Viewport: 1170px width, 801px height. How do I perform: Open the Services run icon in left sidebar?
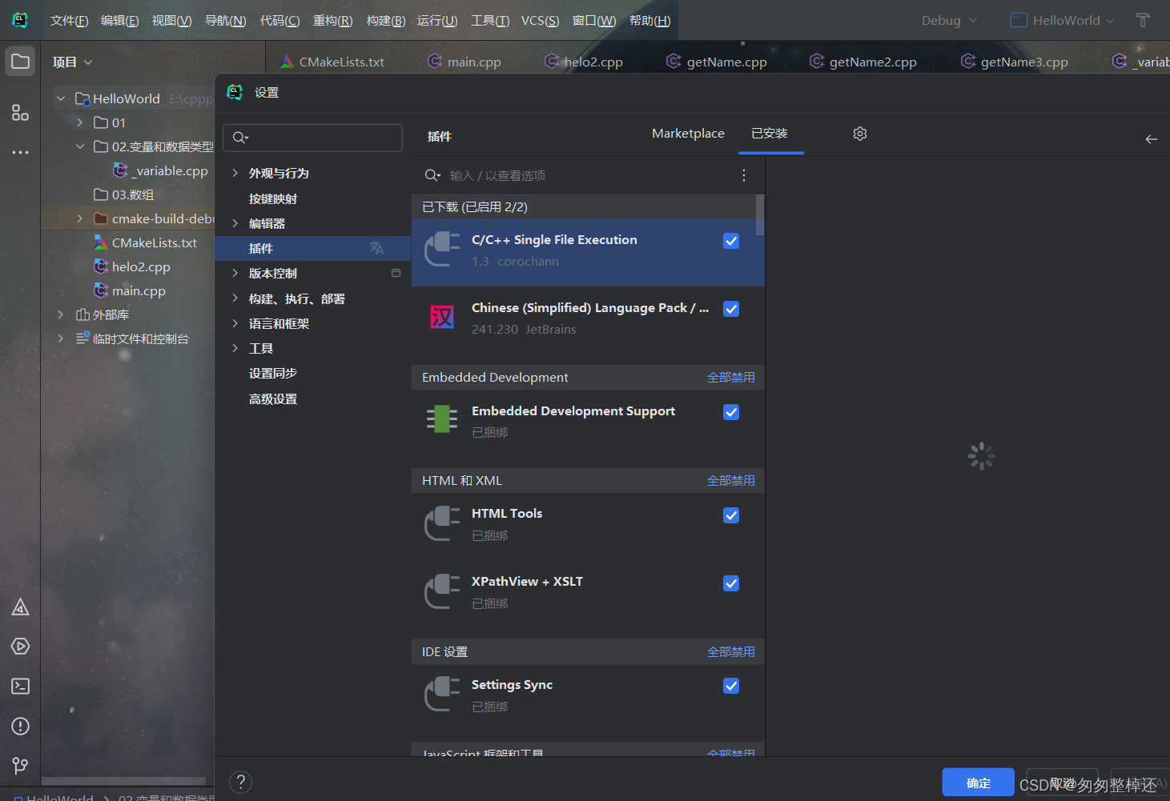(x=20, y=646)
